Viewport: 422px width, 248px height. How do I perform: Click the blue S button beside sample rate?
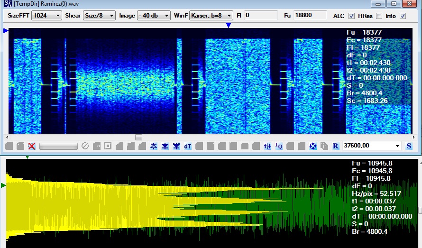coord(409,146)
